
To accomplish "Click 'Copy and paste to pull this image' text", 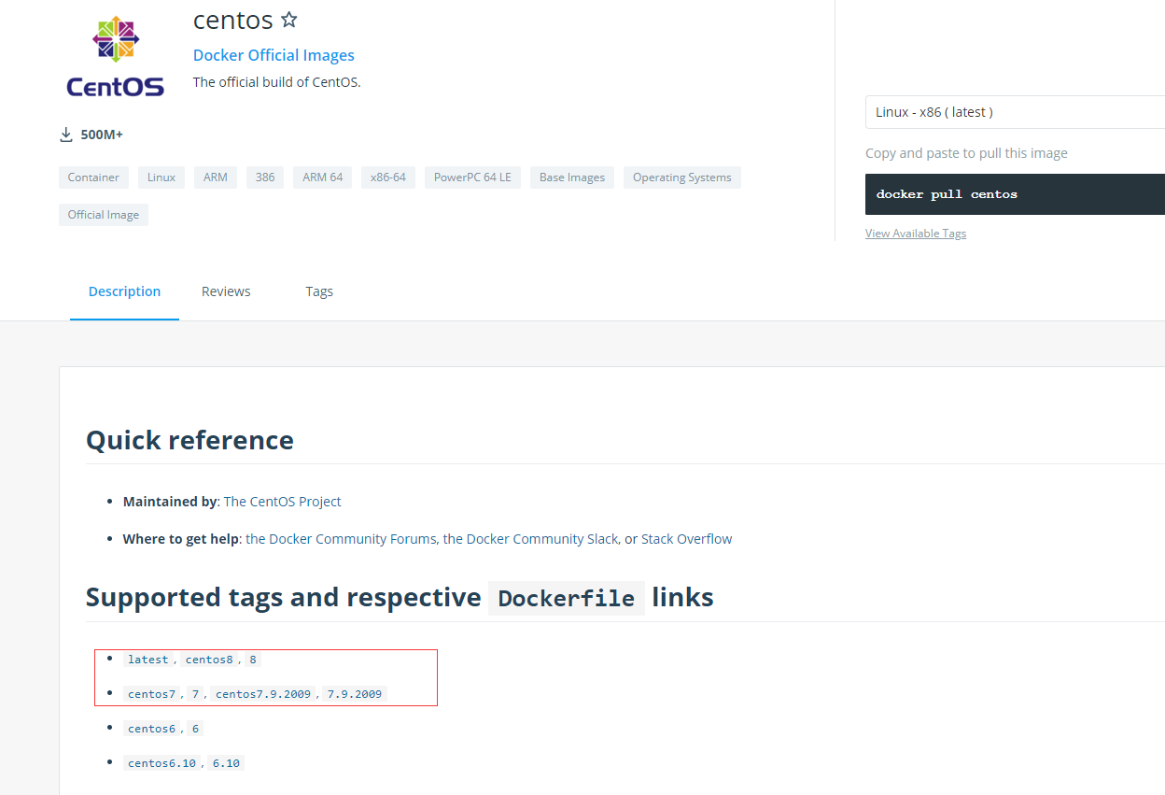I will [x=966, y=153].
